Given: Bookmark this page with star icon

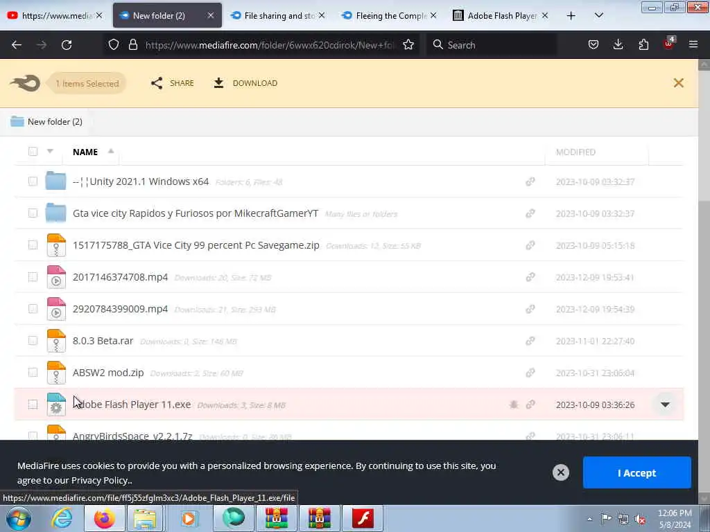Looking at the screenshot, I should pyautogui.click(x=408, y=45).
